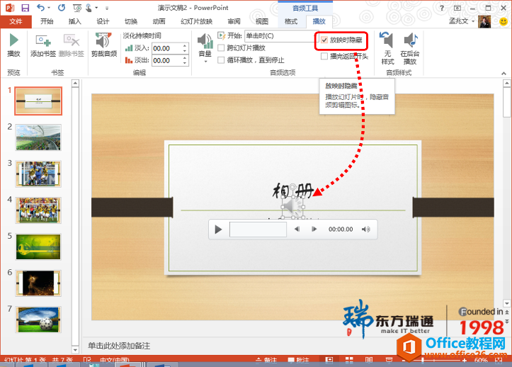Viewport: 512px width, 367px height.
Task: Select 在后台播放 audio style
Action: tap(410, 48)
